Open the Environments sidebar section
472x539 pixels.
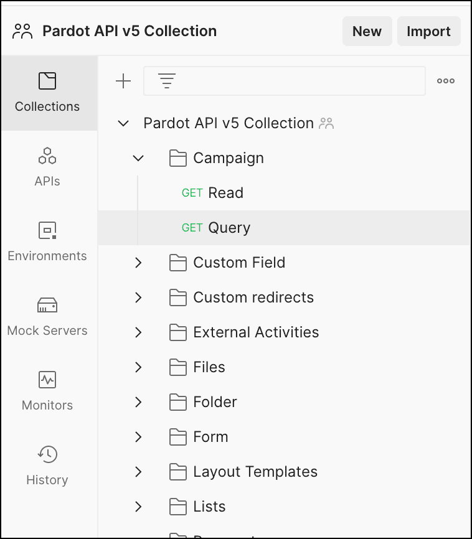point(47,242)
